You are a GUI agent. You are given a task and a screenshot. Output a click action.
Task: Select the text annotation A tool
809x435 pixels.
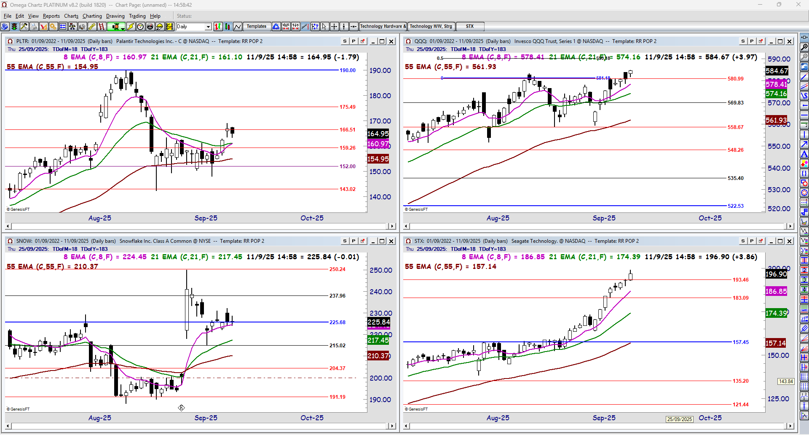point(804,154)
